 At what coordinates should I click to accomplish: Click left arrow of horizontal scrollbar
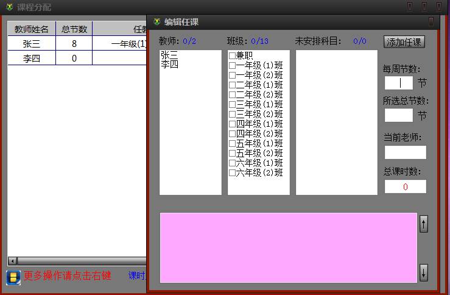12,261
